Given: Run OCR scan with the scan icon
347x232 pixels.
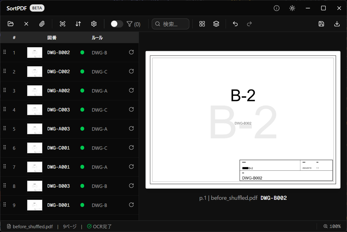Looking at the screenshot, I should tap(63, 24).
